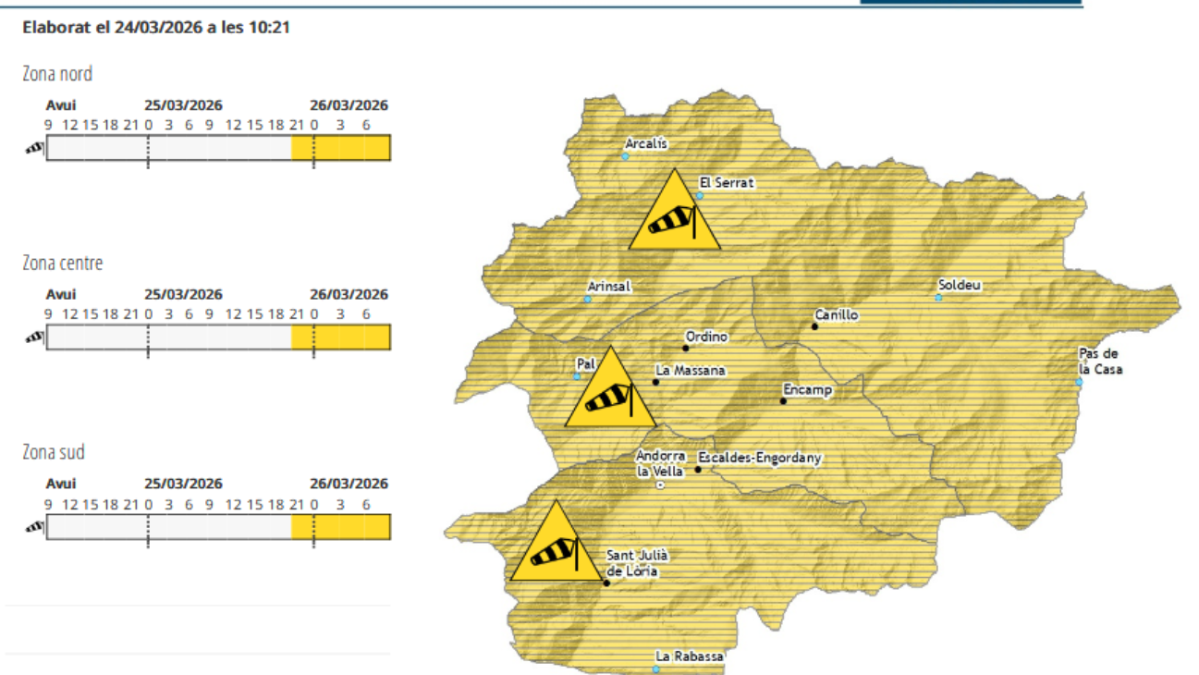1199x675 pixels.
Task: Click the gray no-alert portion of Zona nord timeline
Action: 168,148
